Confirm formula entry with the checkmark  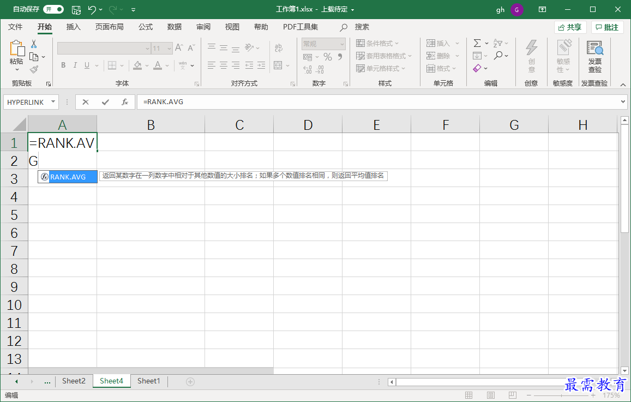tap(105, 102)
